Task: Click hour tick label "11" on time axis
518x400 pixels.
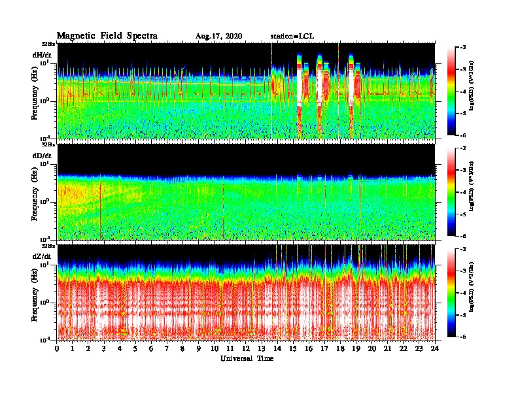Action: (230, 348)
